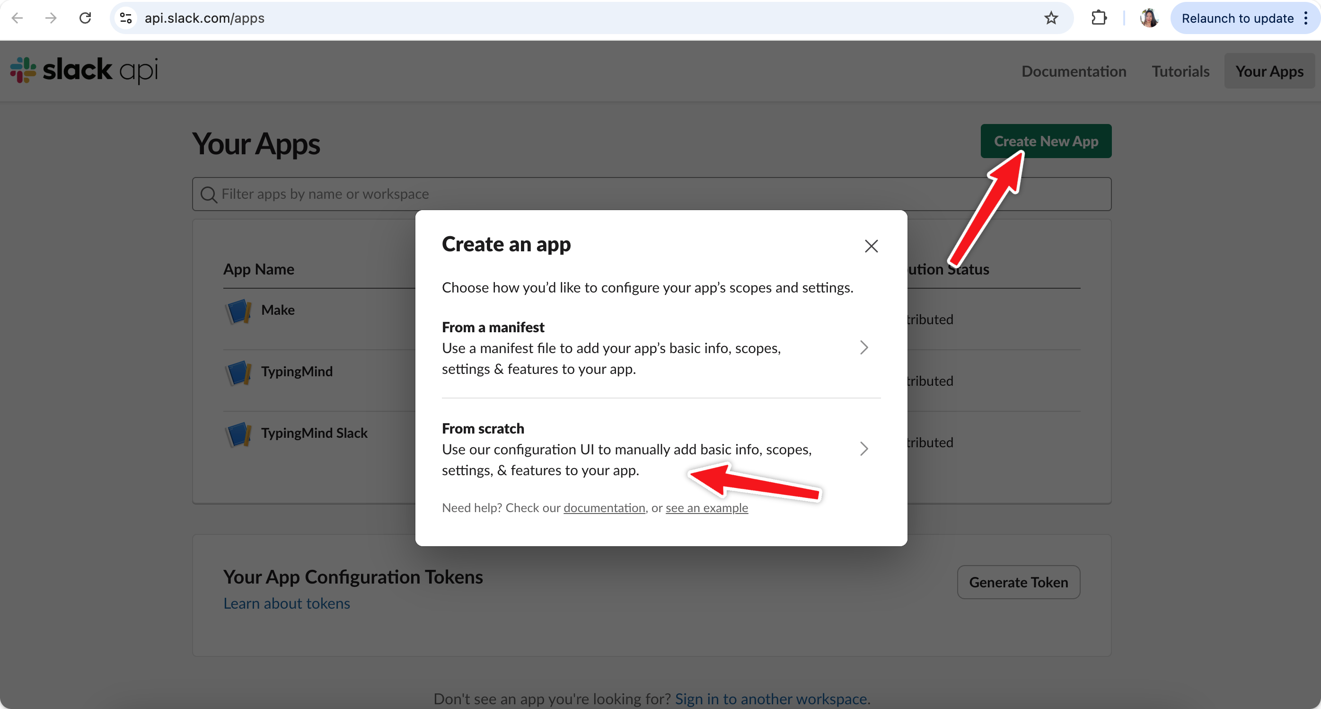The height and width of the screenshot is (709, 1321).
Task: Open the Documentation nav item
Action: coord(1073,71)
